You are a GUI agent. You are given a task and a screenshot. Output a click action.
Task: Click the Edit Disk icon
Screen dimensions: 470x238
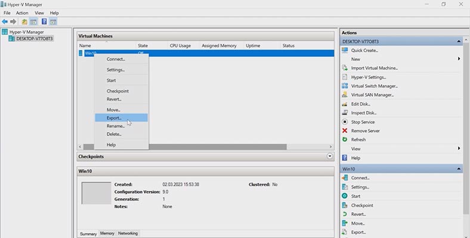[x=345, y=104]
